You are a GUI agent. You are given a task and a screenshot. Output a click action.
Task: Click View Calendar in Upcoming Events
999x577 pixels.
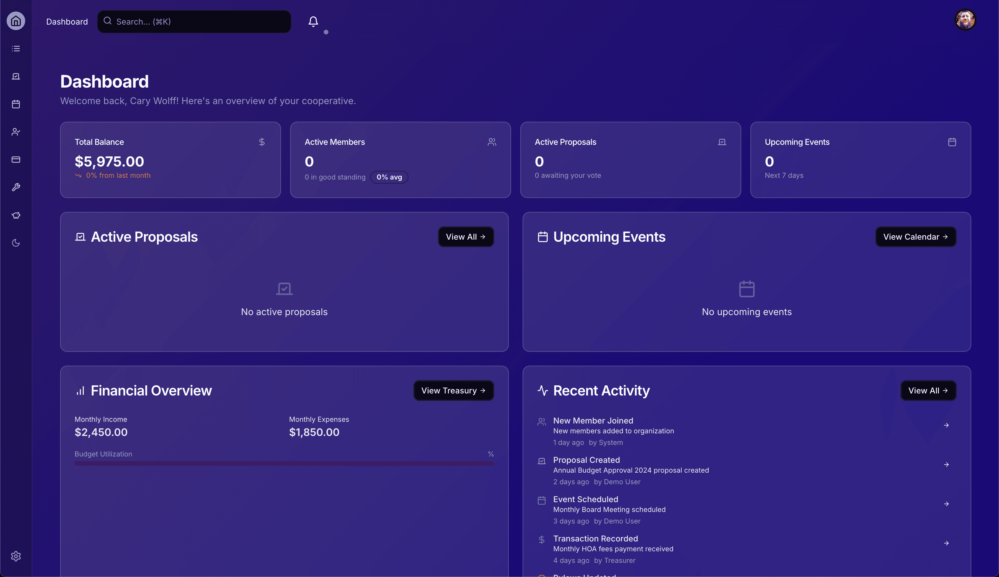coord(915,236)
